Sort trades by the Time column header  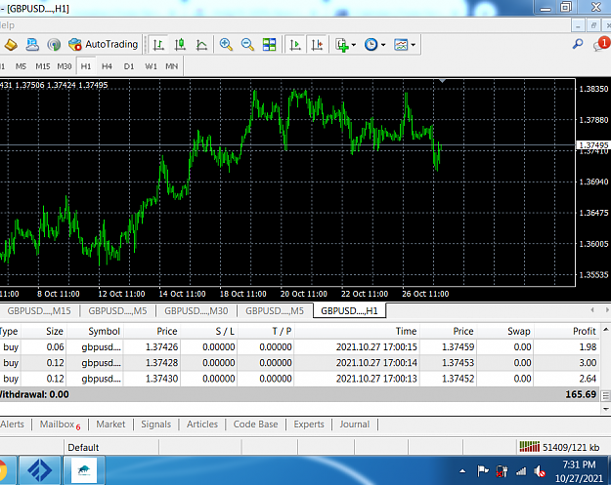coord(358,332)
